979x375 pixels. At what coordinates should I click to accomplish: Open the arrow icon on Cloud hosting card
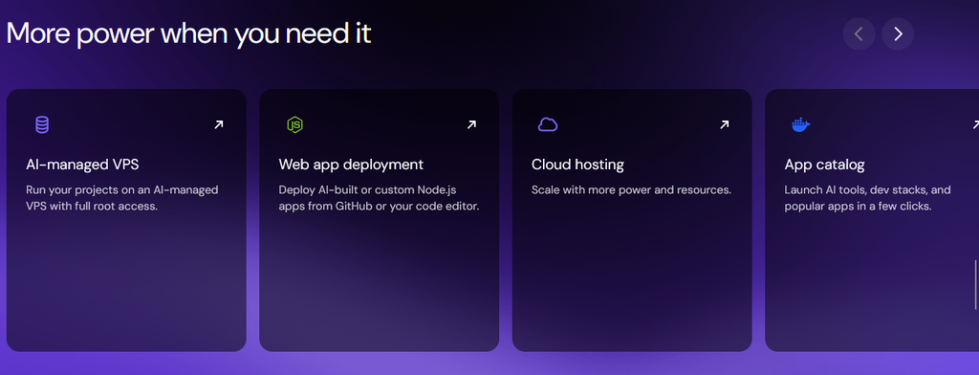tap(725, 125)
